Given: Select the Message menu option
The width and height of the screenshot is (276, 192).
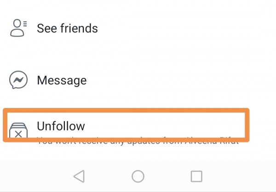Looking at the screenshot, I should (x=138, y=80).
